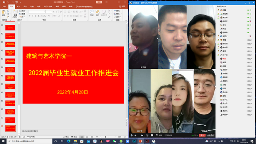Open Microsoft Edge from the taskbar
256x144 pixels.
[69, 141]
